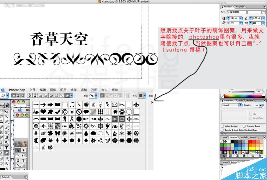Select the pushpin custom shape
267x180 pixels.
pos(107,105)
